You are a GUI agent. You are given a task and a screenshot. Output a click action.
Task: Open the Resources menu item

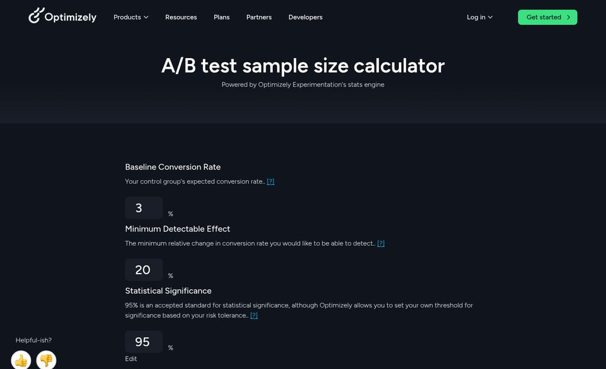(x=180, y=17)
